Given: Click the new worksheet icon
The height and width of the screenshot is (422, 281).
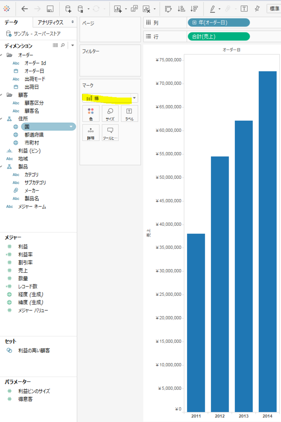Looking at the screenshot, I should pos(118,9).
